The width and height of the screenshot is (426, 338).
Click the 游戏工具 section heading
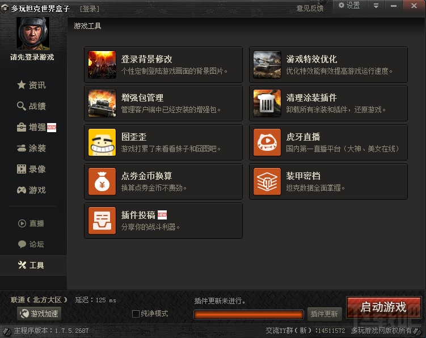tap(87, 26)
